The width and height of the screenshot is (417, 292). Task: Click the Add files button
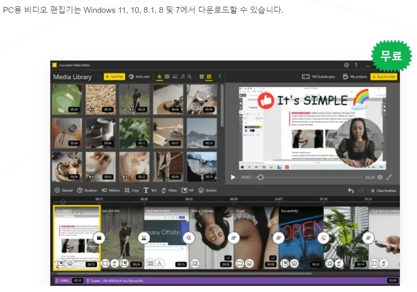coord(114,77)
